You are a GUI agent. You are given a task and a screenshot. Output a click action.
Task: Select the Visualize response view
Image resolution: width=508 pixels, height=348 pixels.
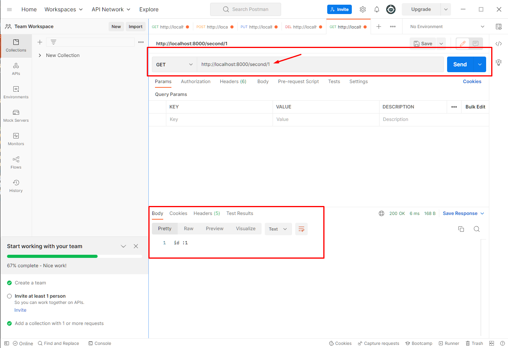point(246,229)
